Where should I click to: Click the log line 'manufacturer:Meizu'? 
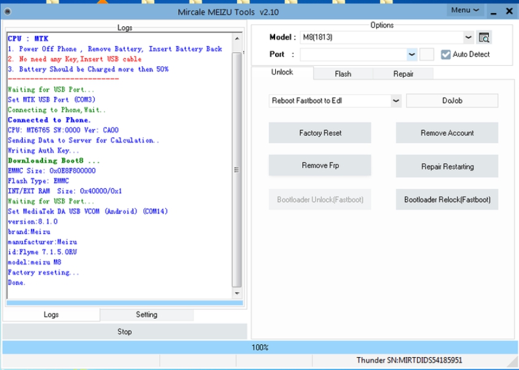[42, 242]
